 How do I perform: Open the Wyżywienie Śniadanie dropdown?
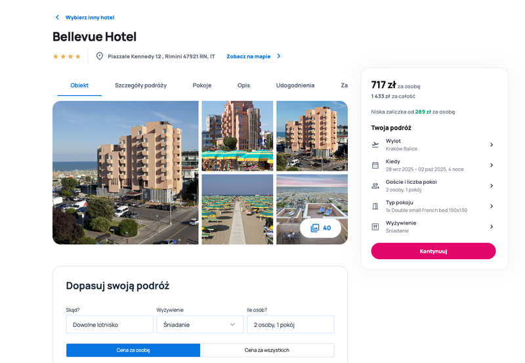(200, 324)
